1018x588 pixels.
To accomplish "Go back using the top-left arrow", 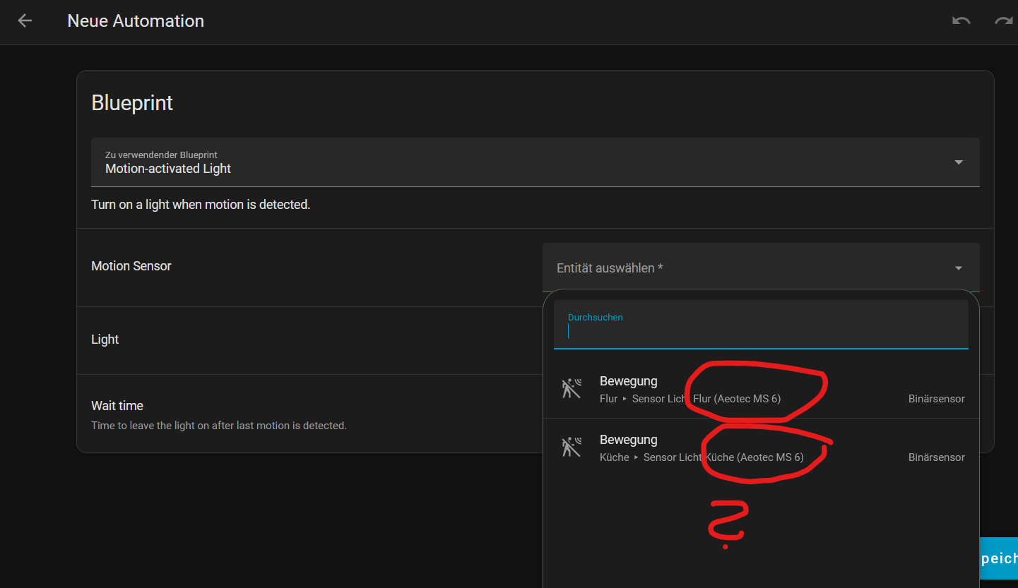I will tap(25, 21).
